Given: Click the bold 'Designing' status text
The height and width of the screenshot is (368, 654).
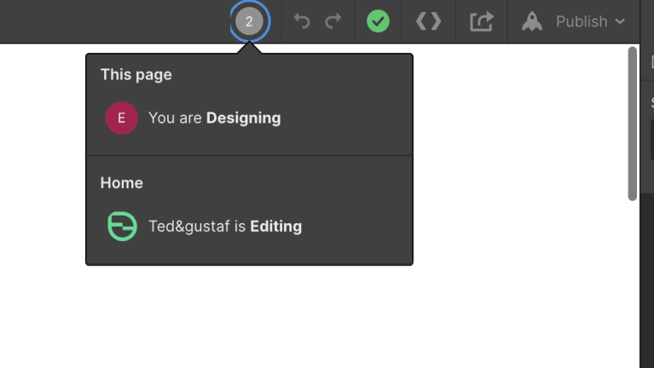Looking at the screenshot, I should tap(244, 118).
